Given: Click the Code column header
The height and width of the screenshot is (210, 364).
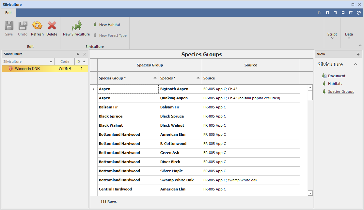Looking at the screenshot, I should tap(65, 62).
